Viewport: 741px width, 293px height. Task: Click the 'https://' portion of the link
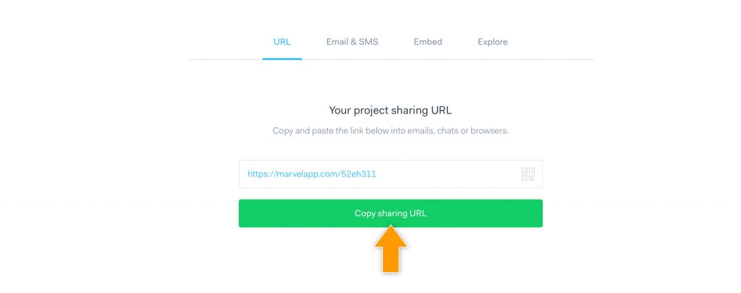point(258,174)
